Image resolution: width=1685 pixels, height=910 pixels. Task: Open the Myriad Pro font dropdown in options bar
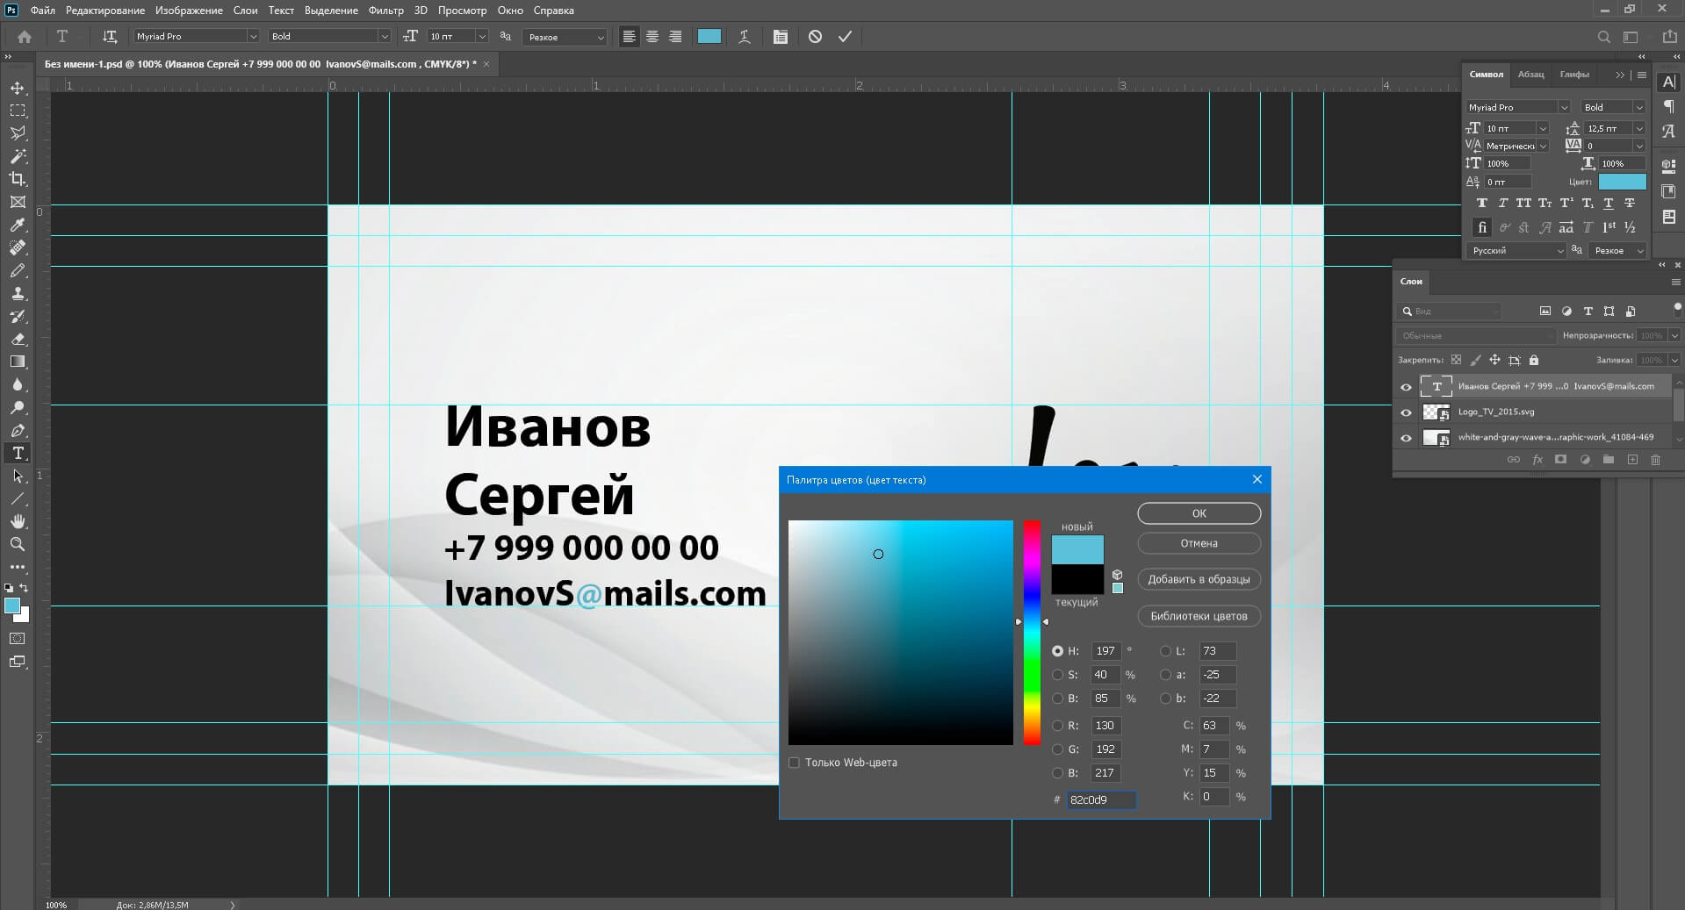[x=253, y=37]
